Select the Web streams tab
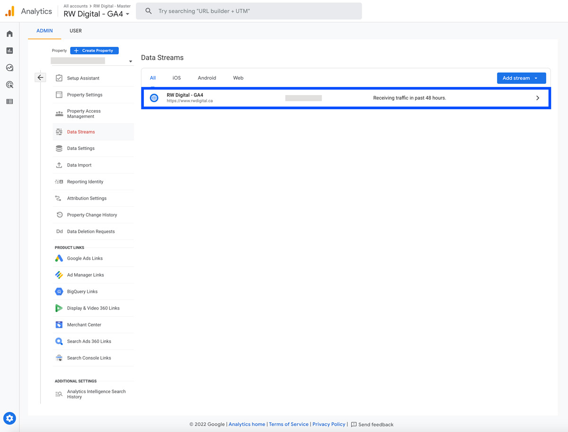 pos(238,78)
